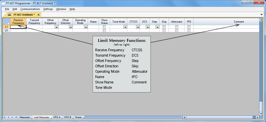Open the File menu
The width and height of the screenshot is (266, 122).
(x=7, y=9)
